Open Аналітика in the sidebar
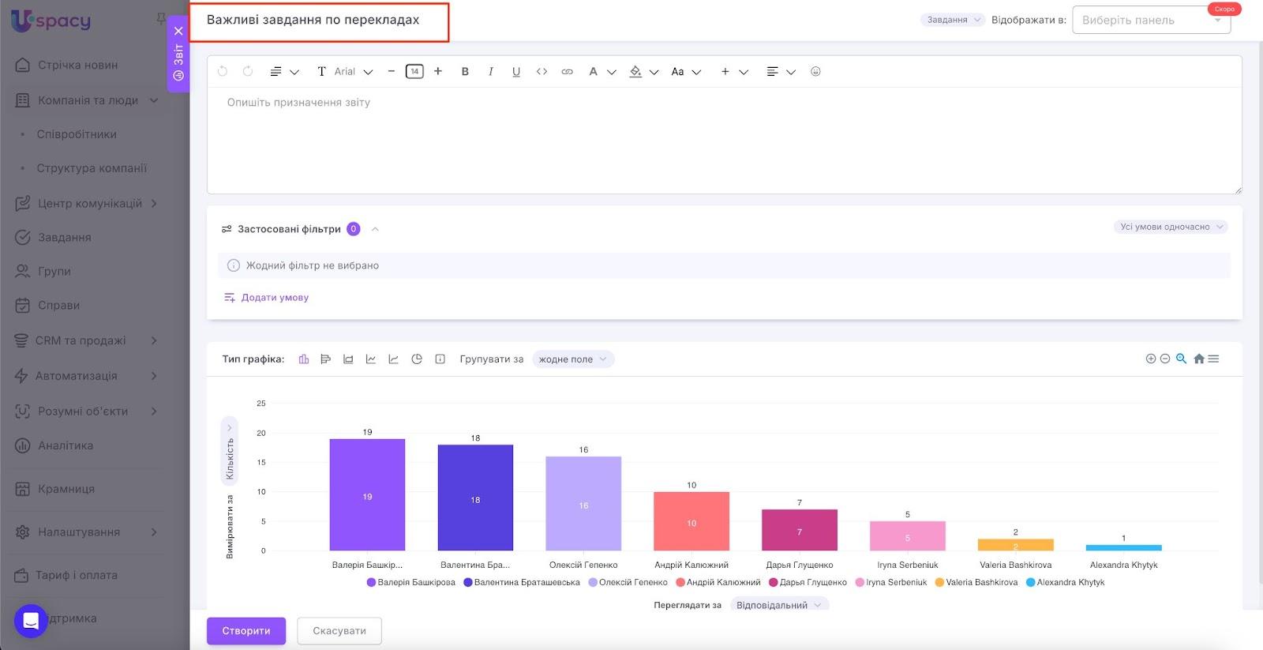1263x650 pixels. click(66, 445)
